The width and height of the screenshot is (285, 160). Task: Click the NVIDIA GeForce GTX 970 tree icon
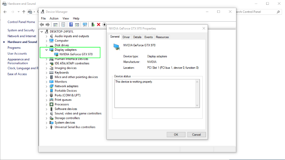click(x=56, y=54)
